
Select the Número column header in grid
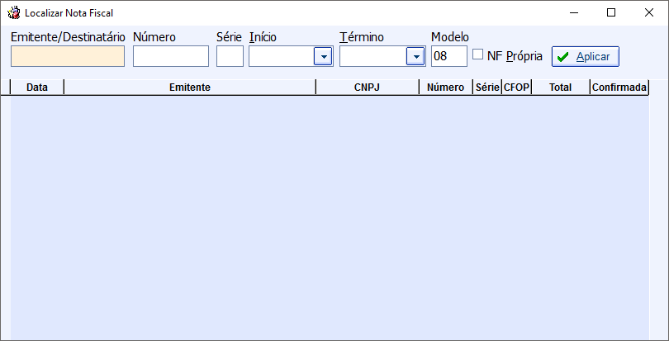click(446, 87)
